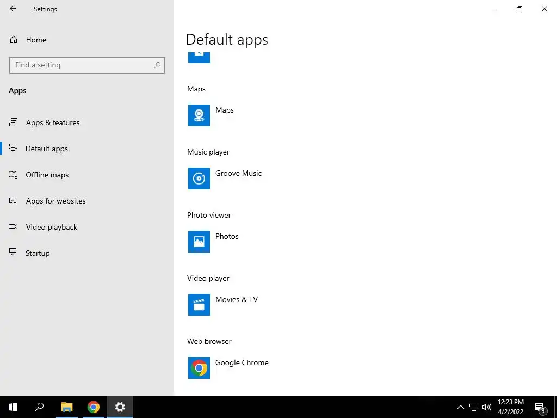
Task: Click the Photos app icon
Action: (199, 242)
